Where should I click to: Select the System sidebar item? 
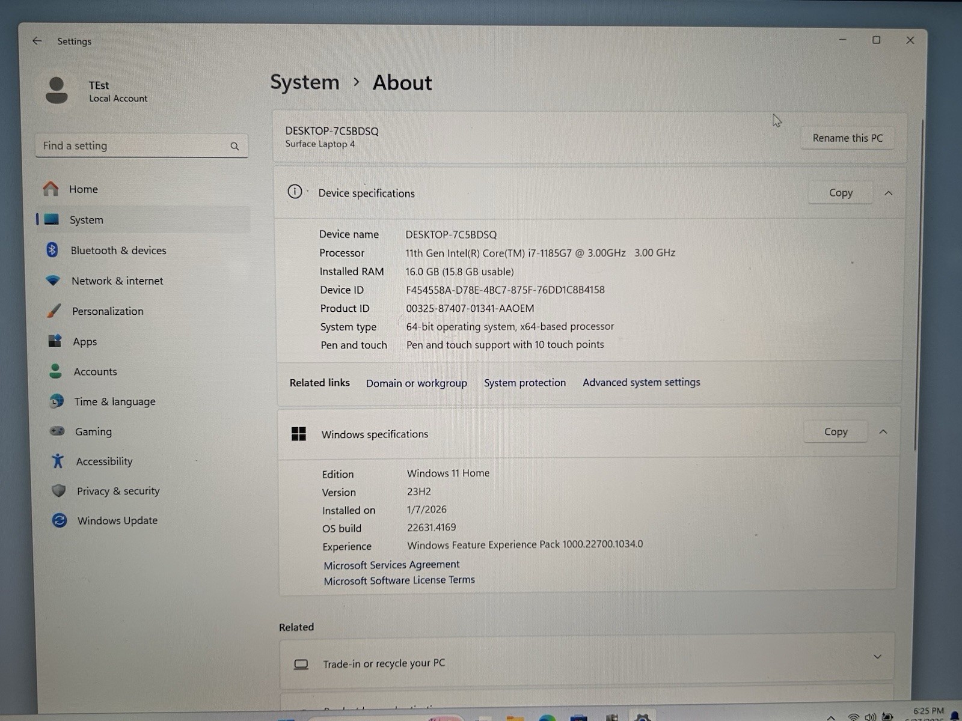click(x=143, y=220)
